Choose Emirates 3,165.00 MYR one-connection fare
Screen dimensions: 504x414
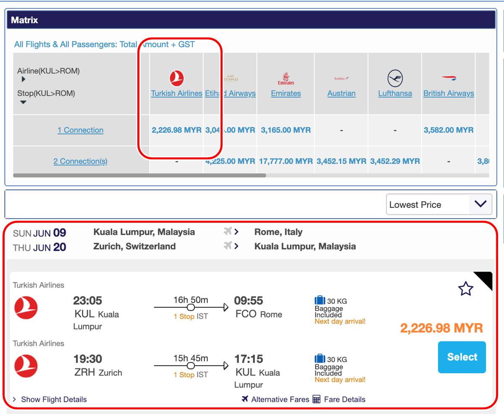(286, 130)
